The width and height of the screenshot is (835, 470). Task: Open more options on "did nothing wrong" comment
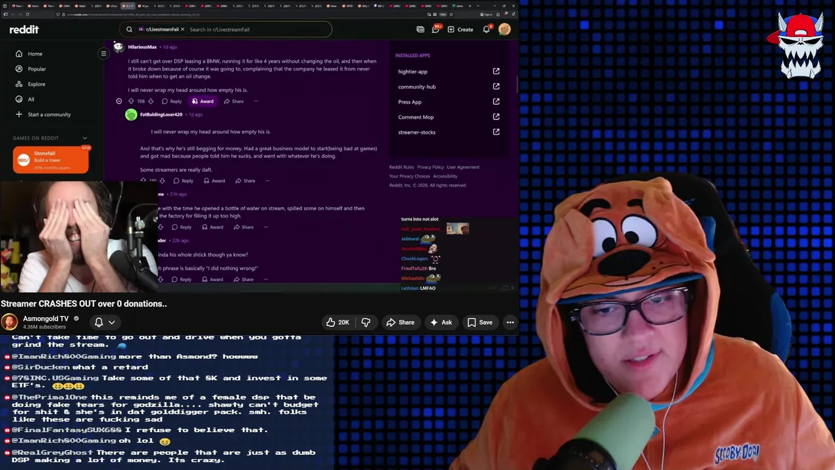click(x=266, y=279)
